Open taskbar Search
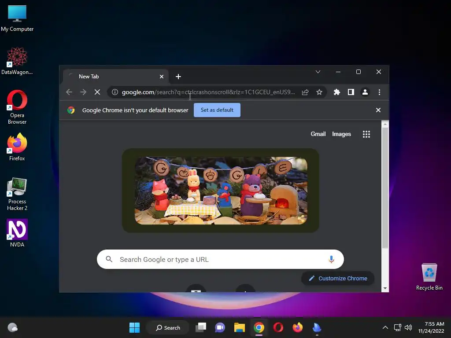 coord(168,327)
